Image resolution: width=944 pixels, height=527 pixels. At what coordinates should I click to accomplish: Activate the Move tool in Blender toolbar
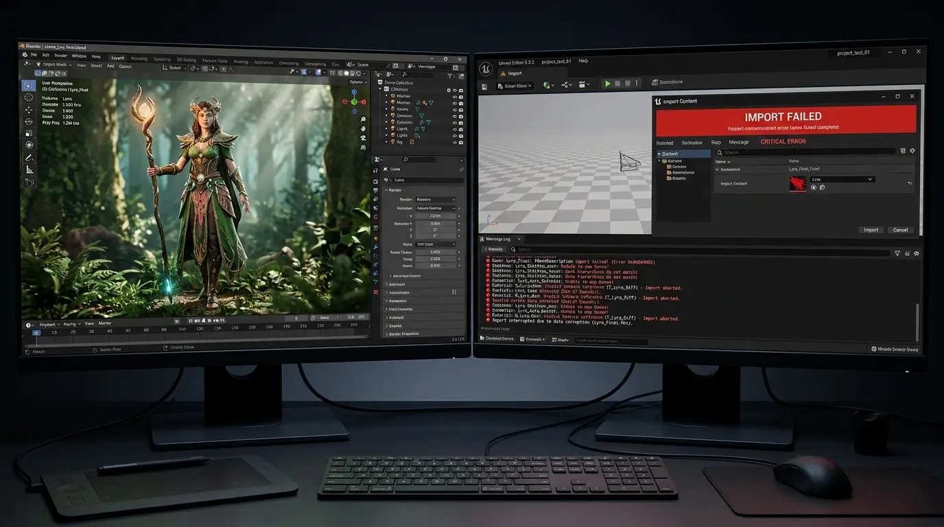[x=29, y=109]
